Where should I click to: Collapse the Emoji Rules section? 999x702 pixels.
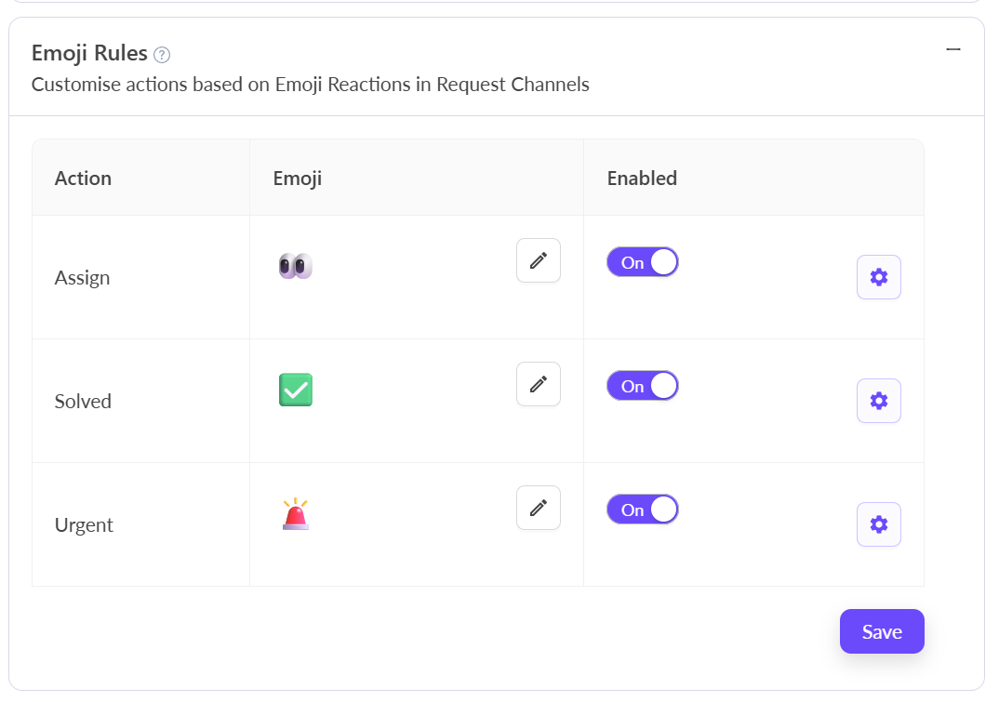pos(952,49)
